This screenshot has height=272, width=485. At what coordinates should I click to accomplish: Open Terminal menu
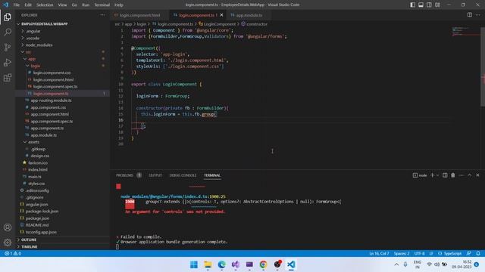tap(102, 5)
